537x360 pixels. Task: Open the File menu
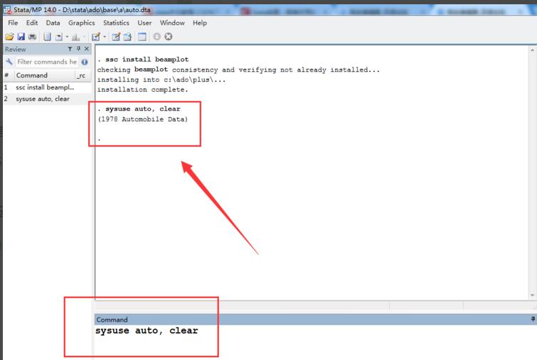point(13,23)
